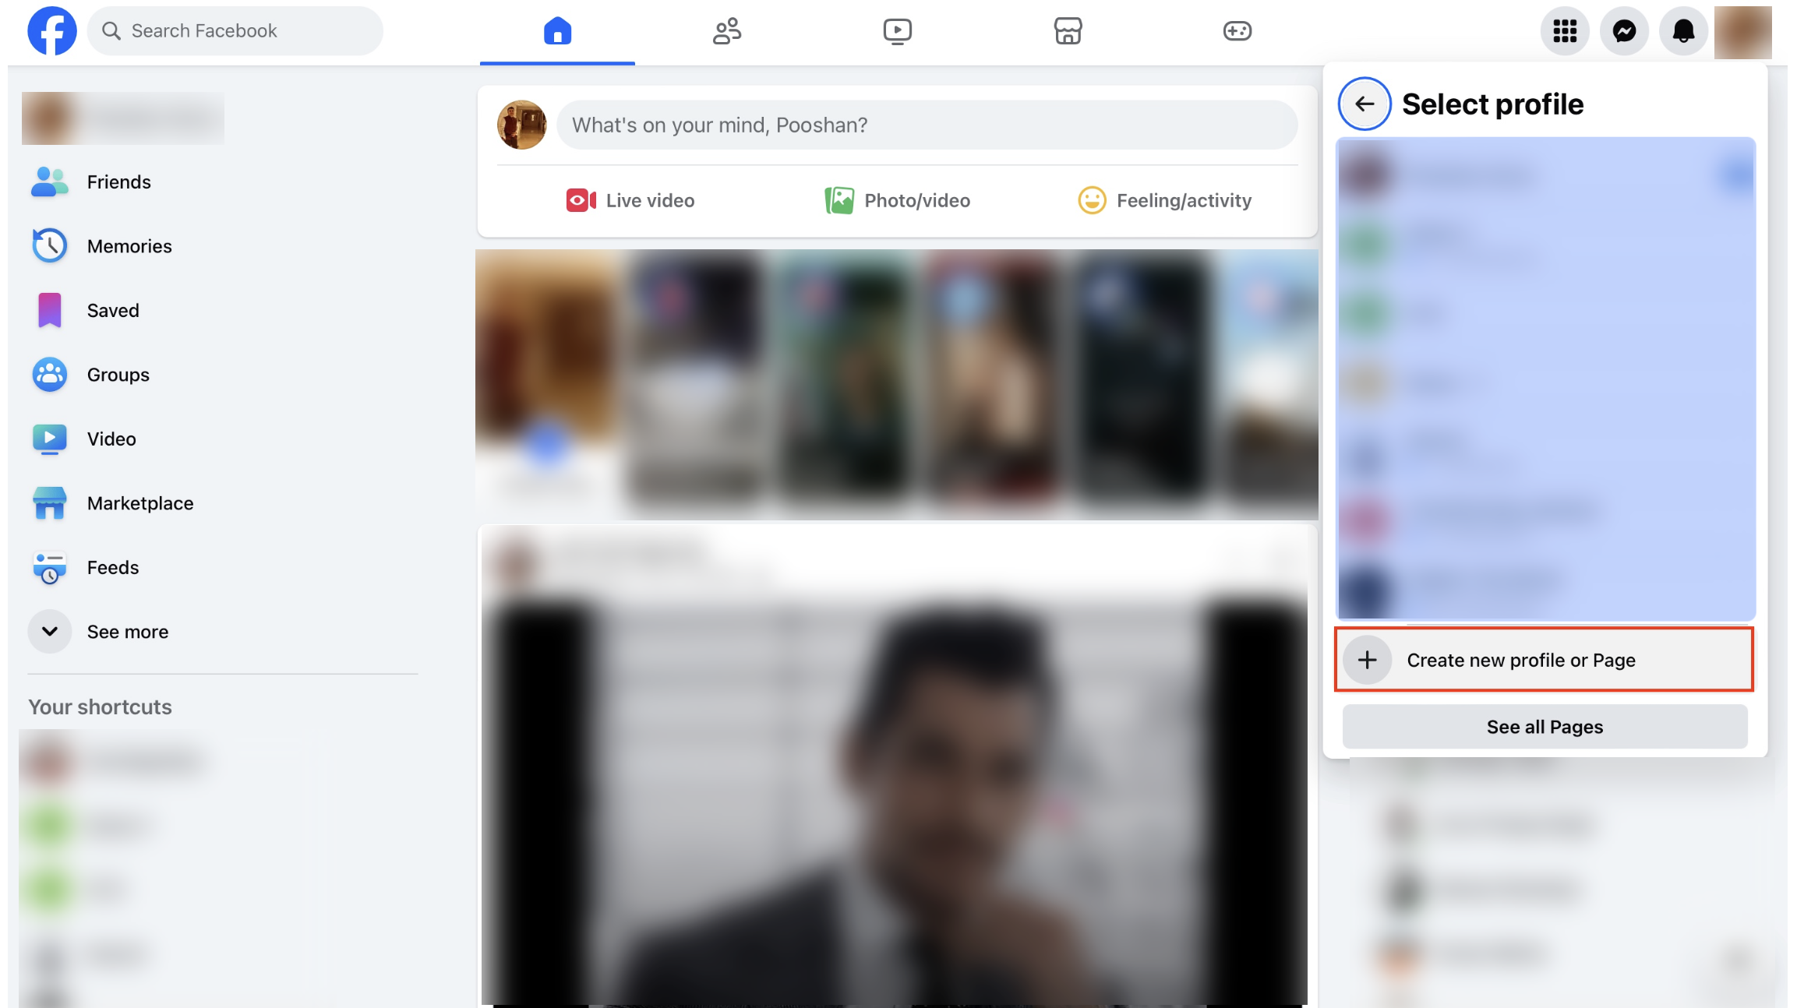Viewport: 1797px width, 1008px height.
Task: Click Create new profile or Page
Action: (1544, 659)
